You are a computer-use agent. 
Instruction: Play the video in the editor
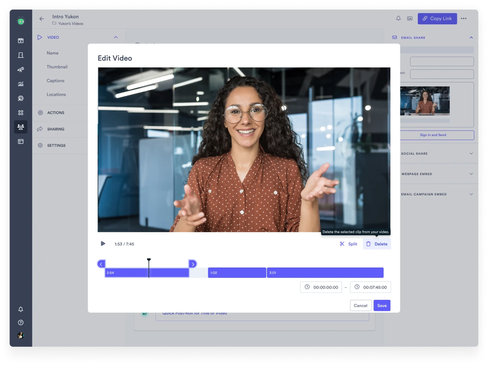pos(103,244)
